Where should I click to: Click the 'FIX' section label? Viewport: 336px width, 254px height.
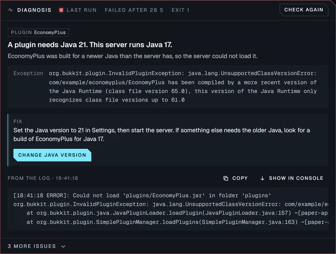pos(18,121)
